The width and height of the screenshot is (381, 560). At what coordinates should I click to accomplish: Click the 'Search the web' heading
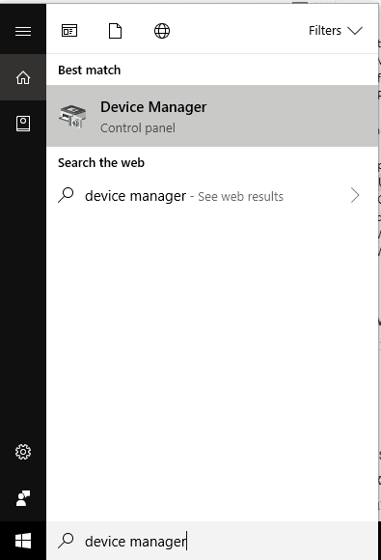pos(101,163)
